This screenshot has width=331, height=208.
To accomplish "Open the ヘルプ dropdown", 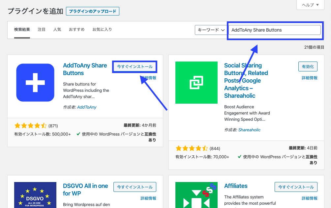I will [x=310, y=5].
